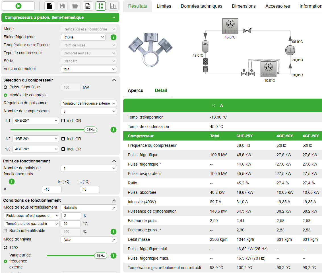
Task: Click the green play calculate button
Action: click(18, 6)
